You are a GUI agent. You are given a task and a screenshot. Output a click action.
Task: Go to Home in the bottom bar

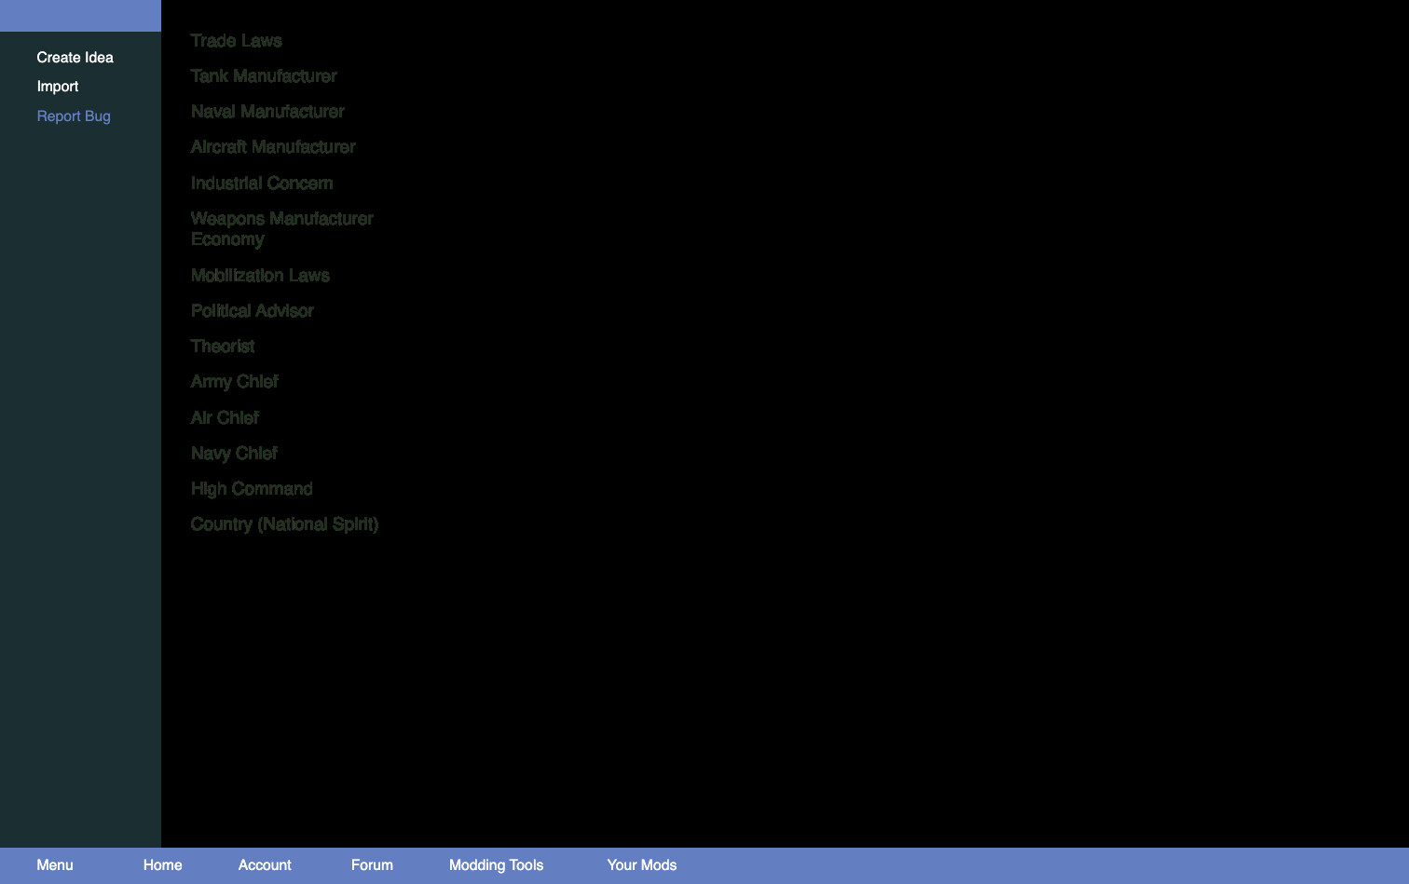[x=163, y=865]
